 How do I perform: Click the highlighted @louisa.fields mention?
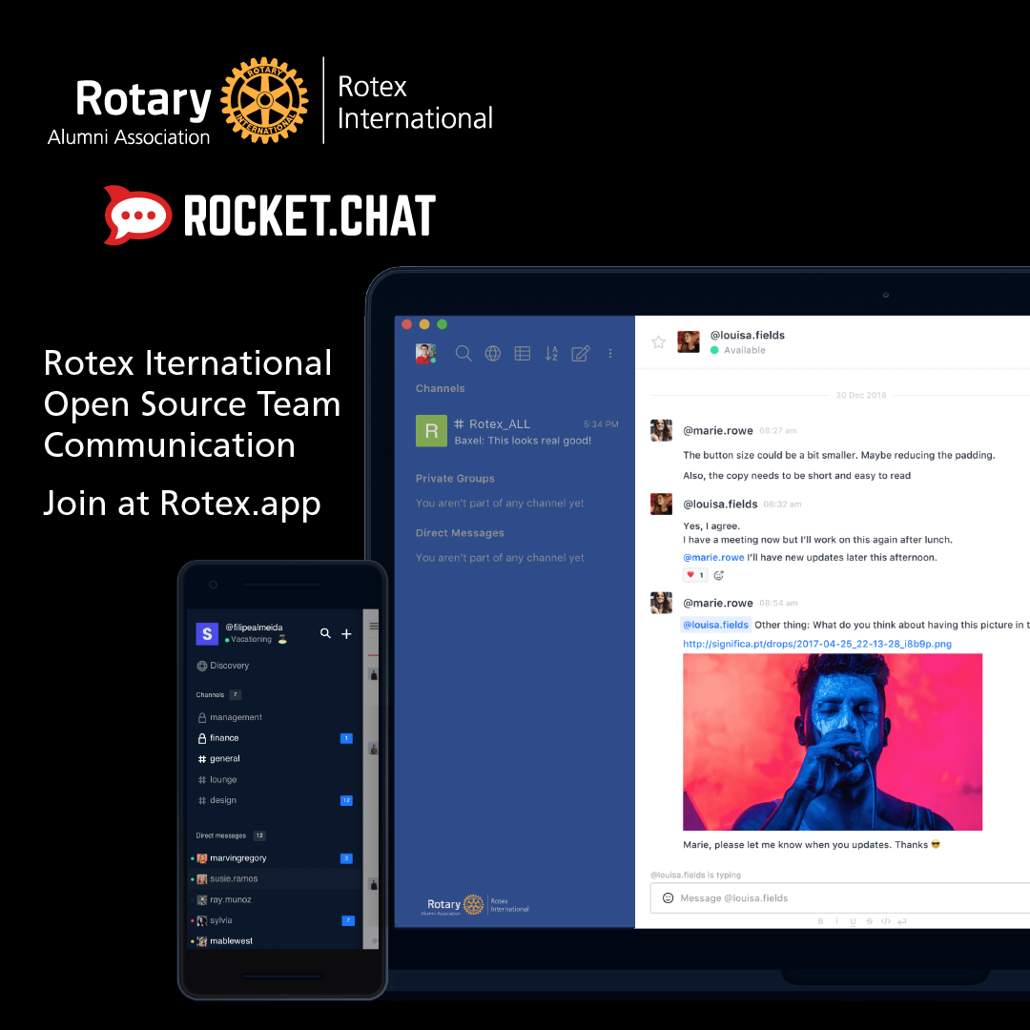(715, 625)
